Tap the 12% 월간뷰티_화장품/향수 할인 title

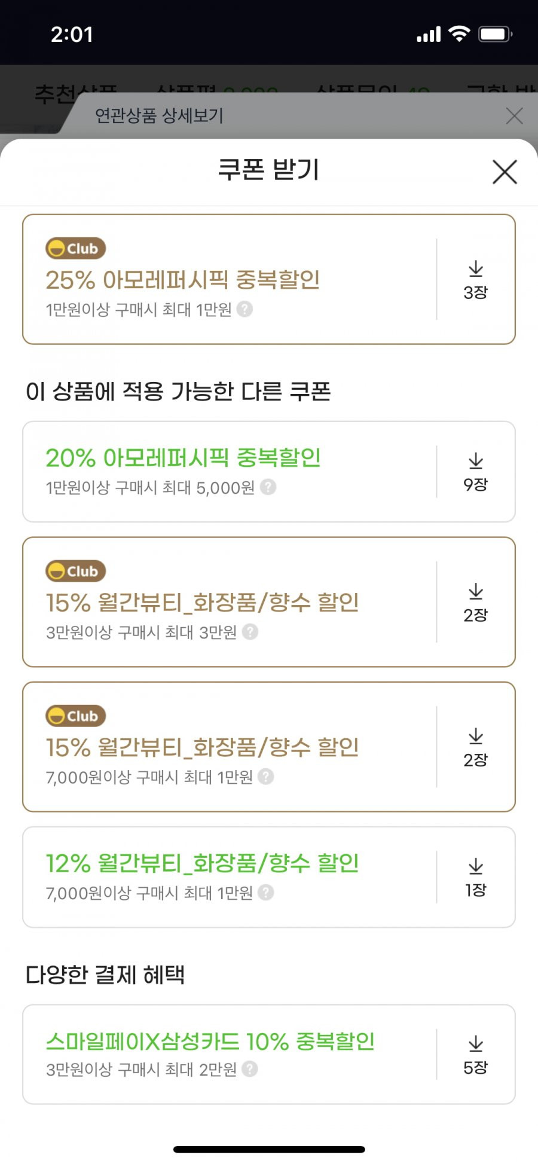pos(202,863)
